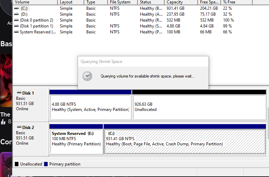Click the 22 % free cell
269x177 pixels.
click(227, 8)
